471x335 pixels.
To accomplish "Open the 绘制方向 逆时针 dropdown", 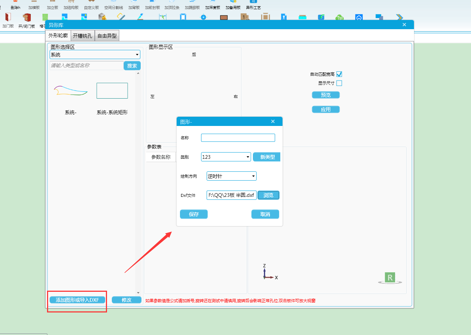I will point(231,176).
